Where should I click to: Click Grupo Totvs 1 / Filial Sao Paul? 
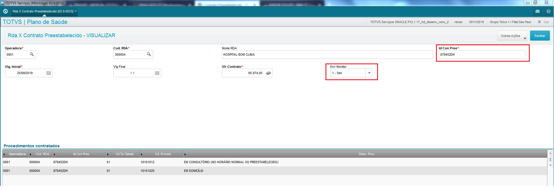(510, 22)
